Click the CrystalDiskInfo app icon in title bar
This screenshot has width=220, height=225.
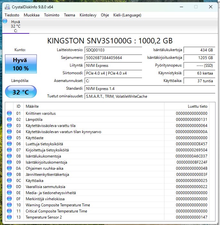(7, 7)
